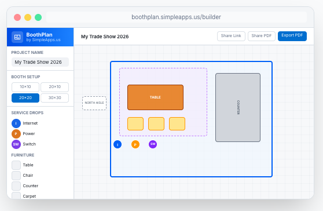Viewport: 323px width, 211px height.
Task: Click the red close window button
Action: 17,17
